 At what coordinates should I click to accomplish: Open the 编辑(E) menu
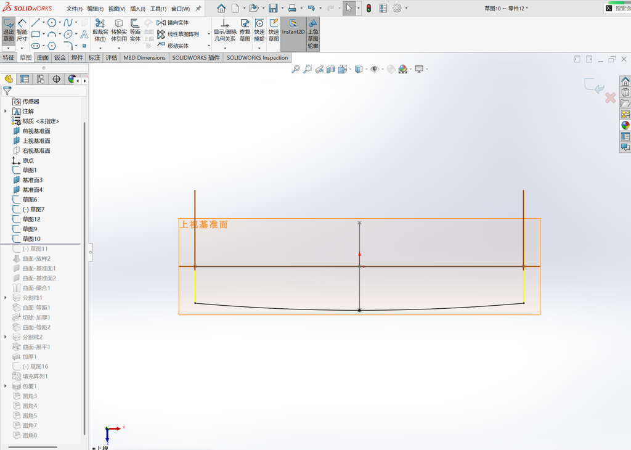(96, 9)
